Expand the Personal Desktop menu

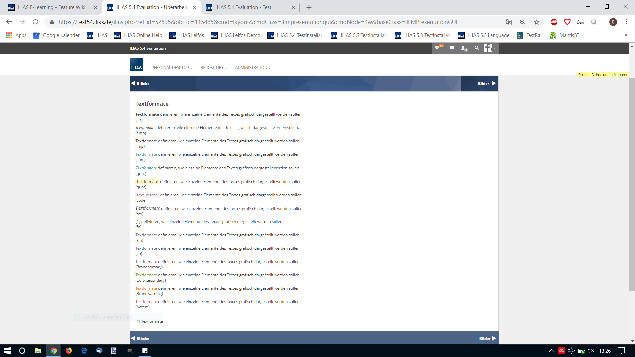(x=172, y=68)
